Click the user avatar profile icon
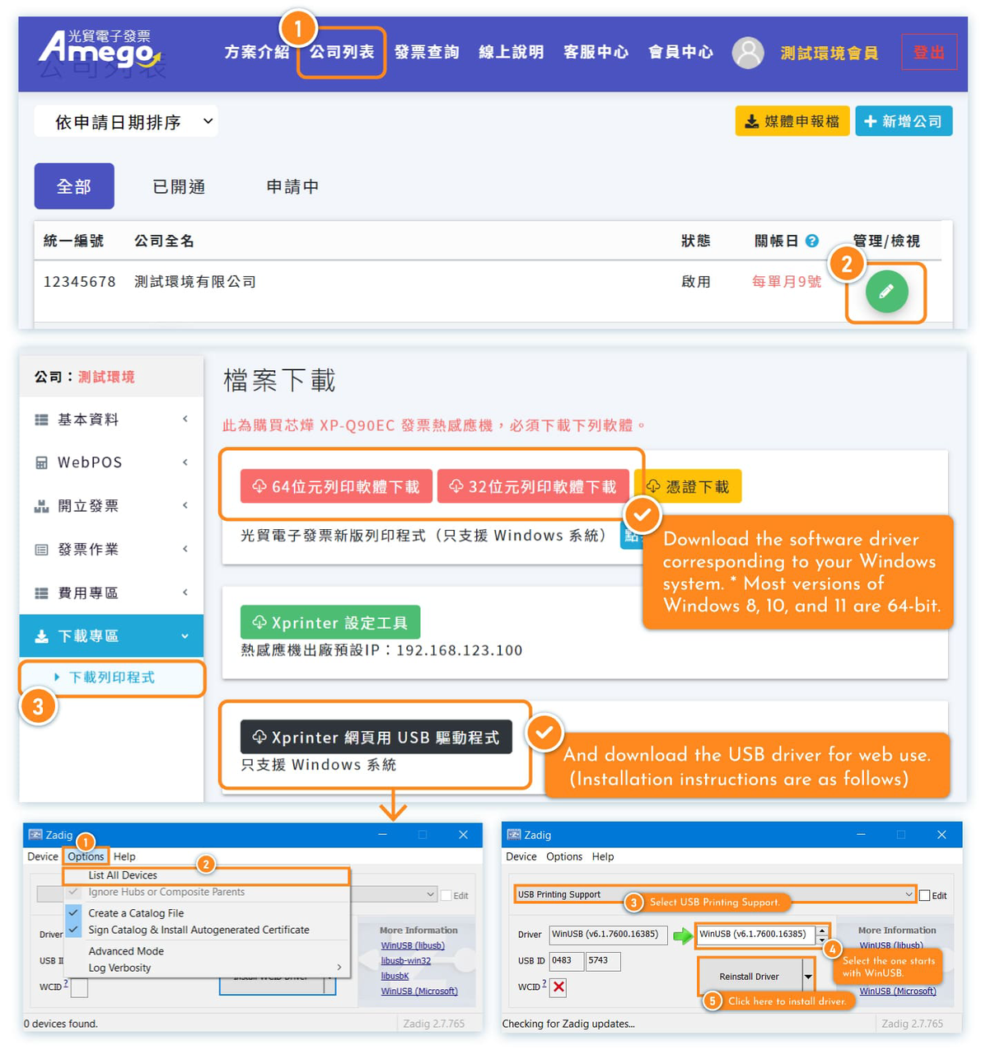The width and height of the screenshot is (986, 1055). 748,53
